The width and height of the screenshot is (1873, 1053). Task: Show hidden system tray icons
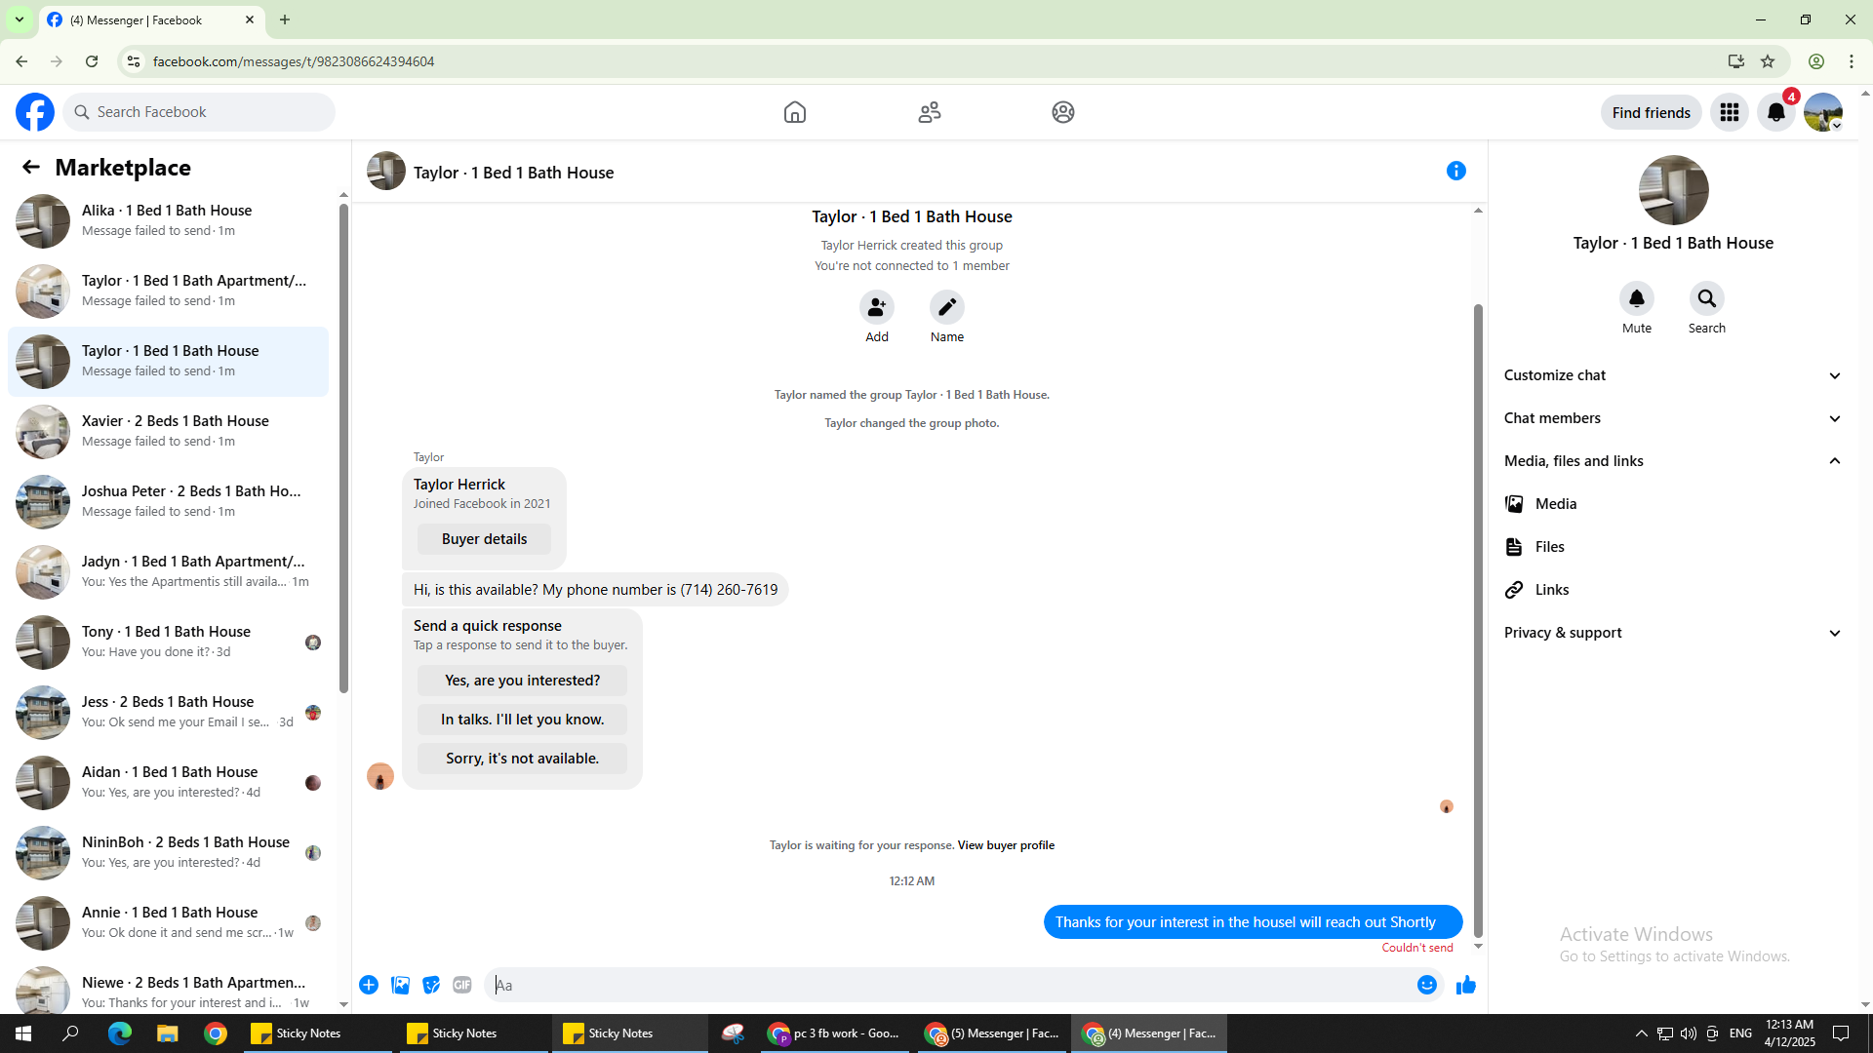click(x=1642, y=1033)
